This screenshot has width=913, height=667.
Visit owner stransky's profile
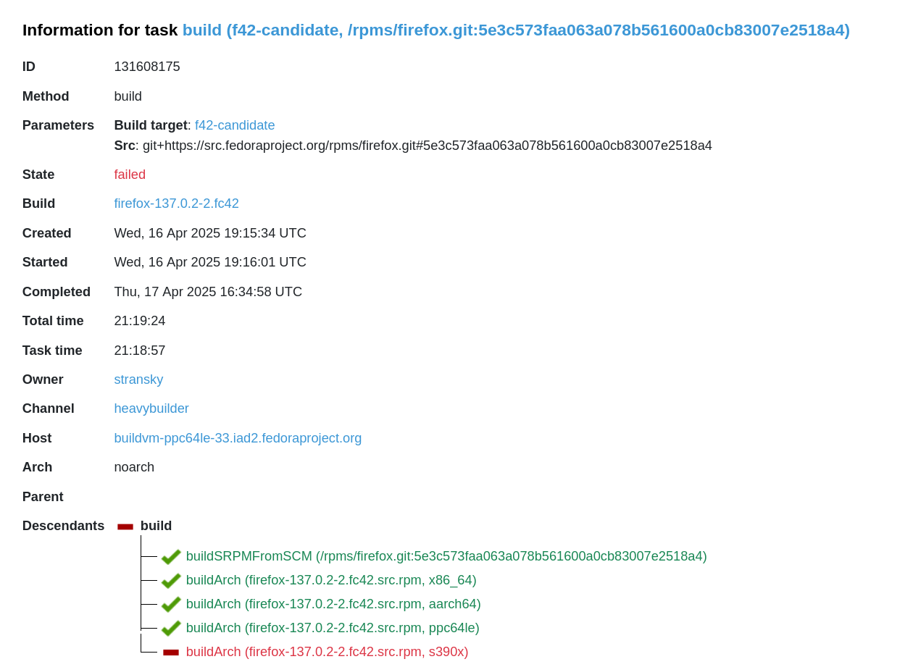(138, 379)
